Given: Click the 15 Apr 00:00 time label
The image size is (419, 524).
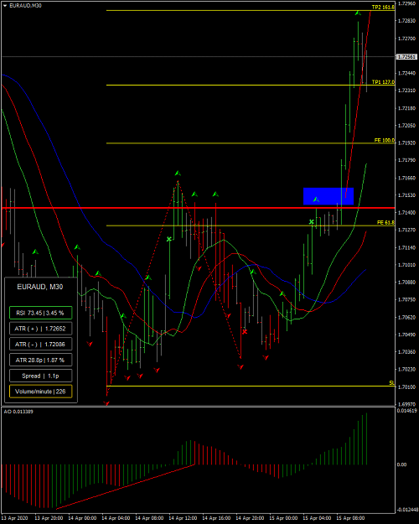Looking at the screenshot, I should (x=283, y=518).
